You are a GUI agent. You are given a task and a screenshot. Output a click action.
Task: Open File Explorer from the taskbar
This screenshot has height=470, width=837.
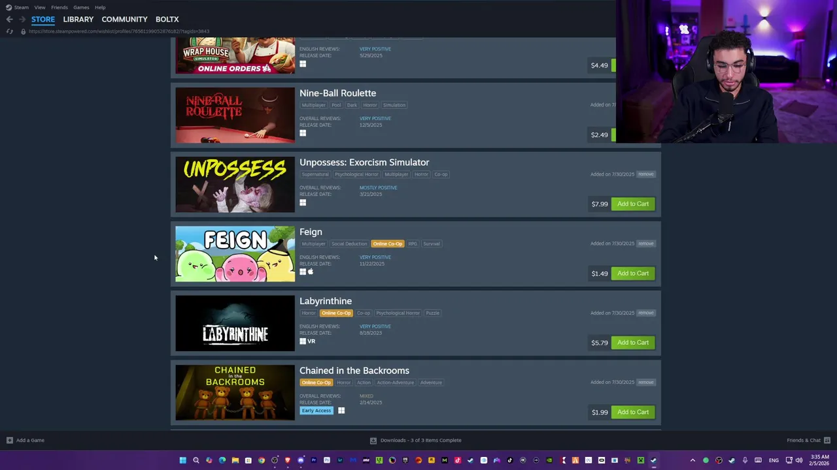(x=235, y=460)
